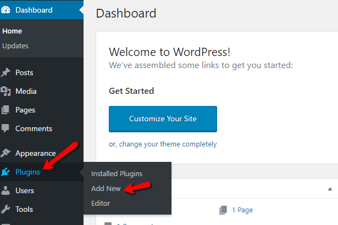Image resolution: width=338 pixels, height=225 pixels.
Task: Select the Plugins menu label
Action: coord(27,172)
